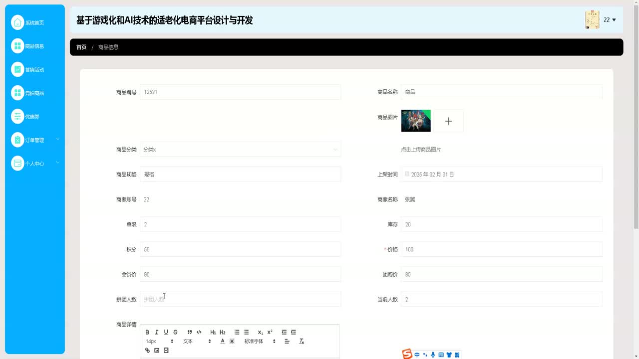Image resolution: width=639 pixels, height=359 pixels.
Task: Open 系统首页 in the sidebar
Action: point(34,22)
